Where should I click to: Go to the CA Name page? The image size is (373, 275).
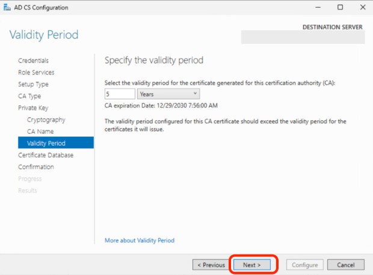(x=40, y=131)
